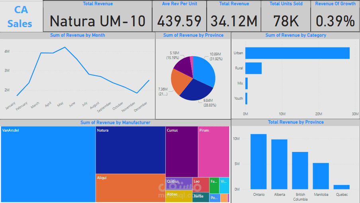Click the 34.12M total revenue value
This screenshot has height=203, width=360.
pyautogui.click(x=234, y=21)
